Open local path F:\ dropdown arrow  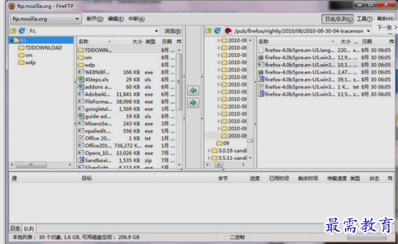tap(156, 31)
